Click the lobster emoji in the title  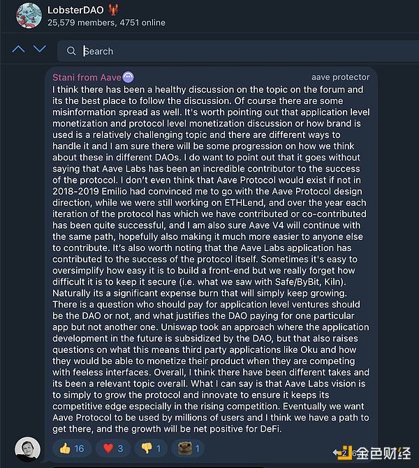tap(112, 10)
